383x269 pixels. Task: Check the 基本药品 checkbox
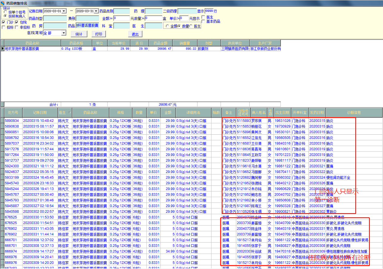coord(203,21)
